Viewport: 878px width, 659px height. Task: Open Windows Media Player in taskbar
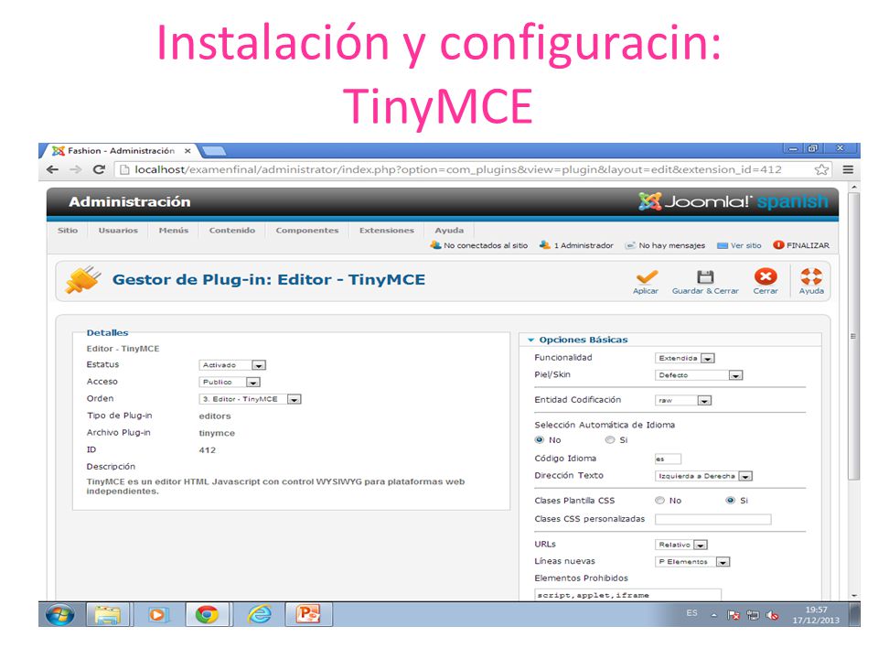tap(157, 615)
